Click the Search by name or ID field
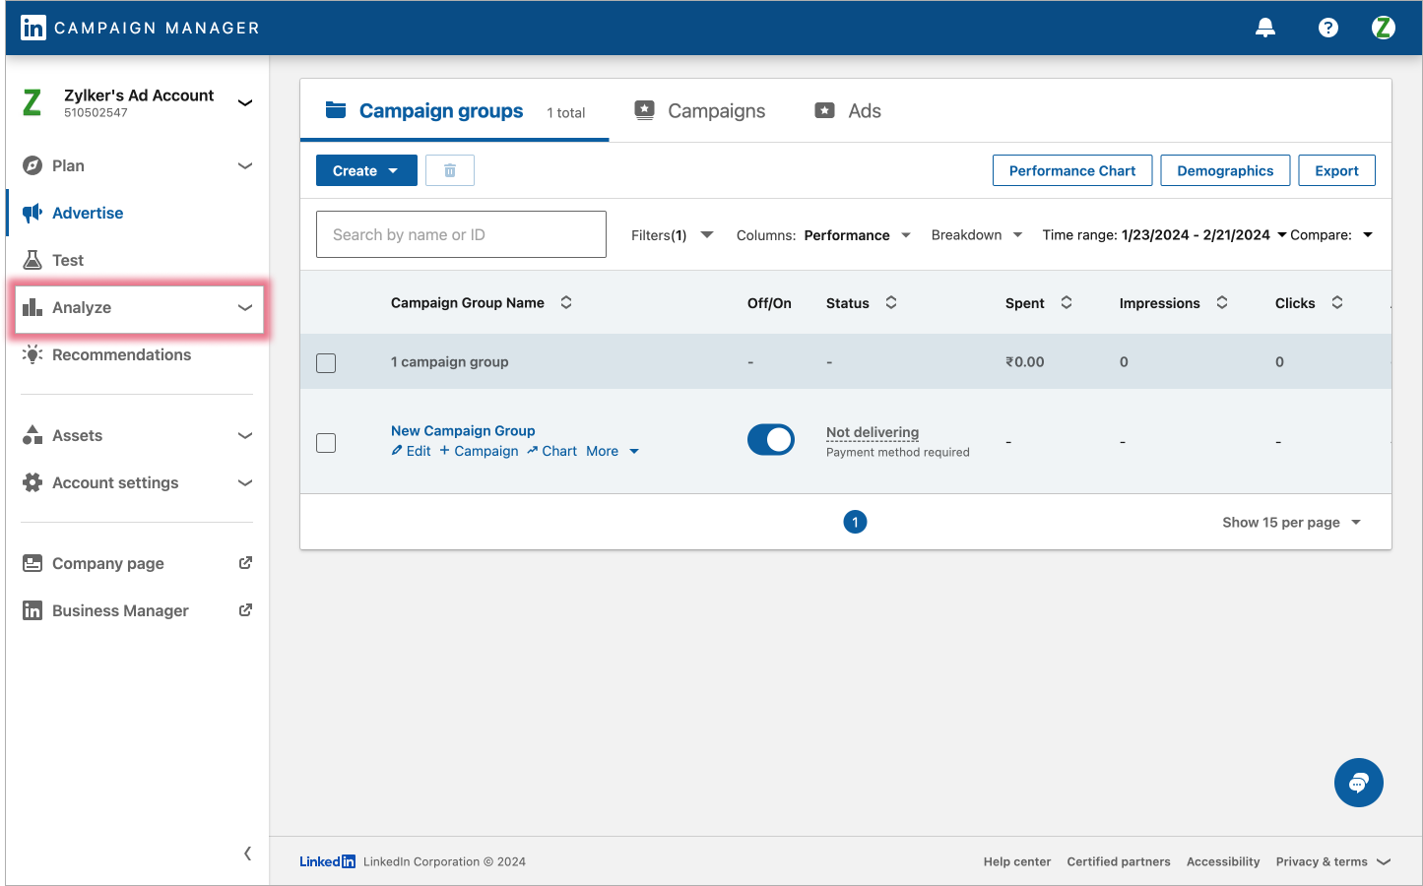1423x886 pixels. click(461, 234)
